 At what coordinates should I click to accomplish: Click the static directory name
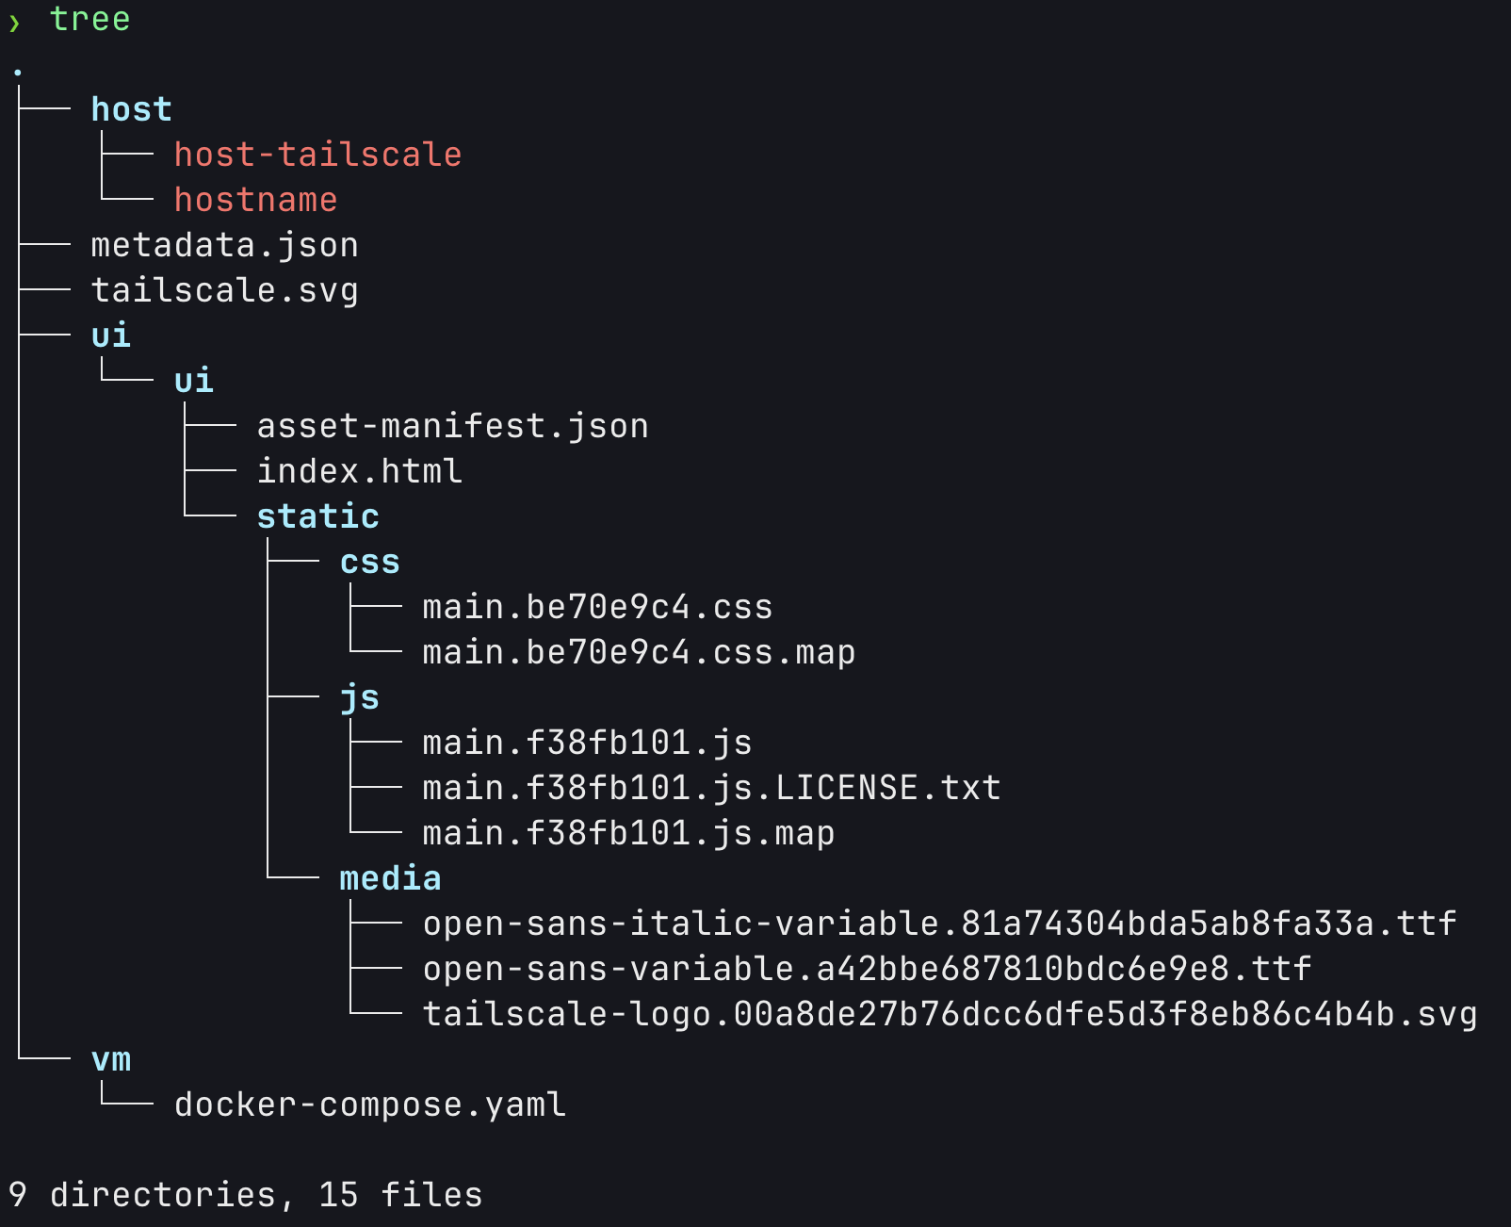pyautogui.click(x=317, y=516)
